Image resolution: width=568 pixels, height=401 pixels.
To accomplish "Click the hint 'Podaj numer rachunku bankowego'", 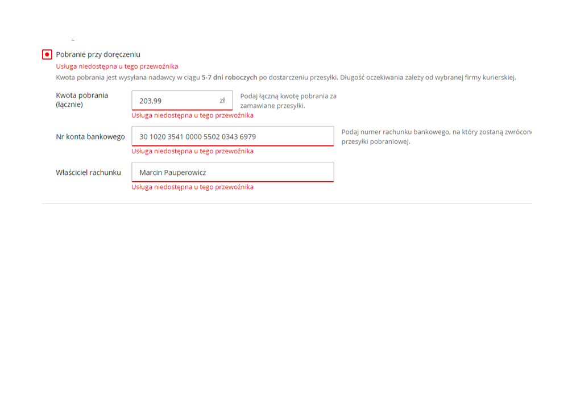I will click(x=396, y=132).
